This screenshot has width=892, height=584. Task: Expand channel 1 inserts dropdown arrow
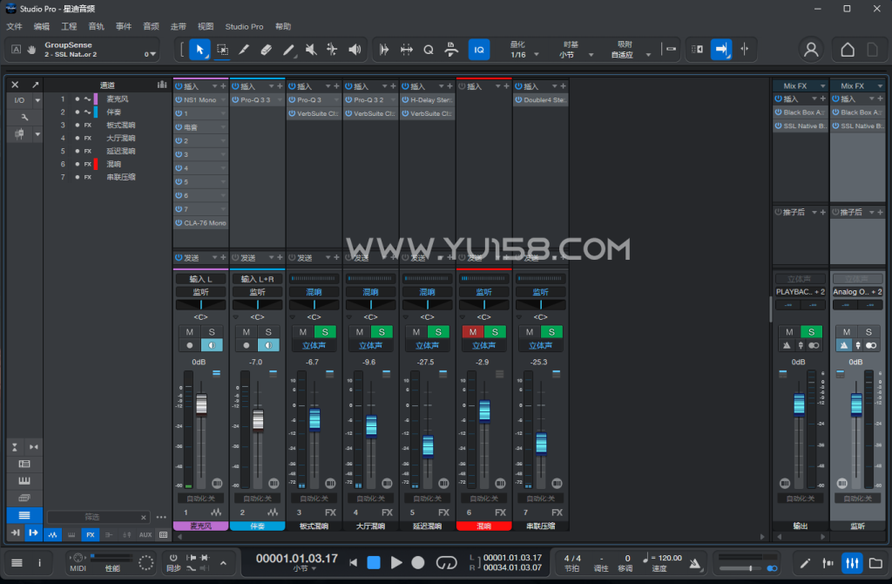tap(215, 86)
